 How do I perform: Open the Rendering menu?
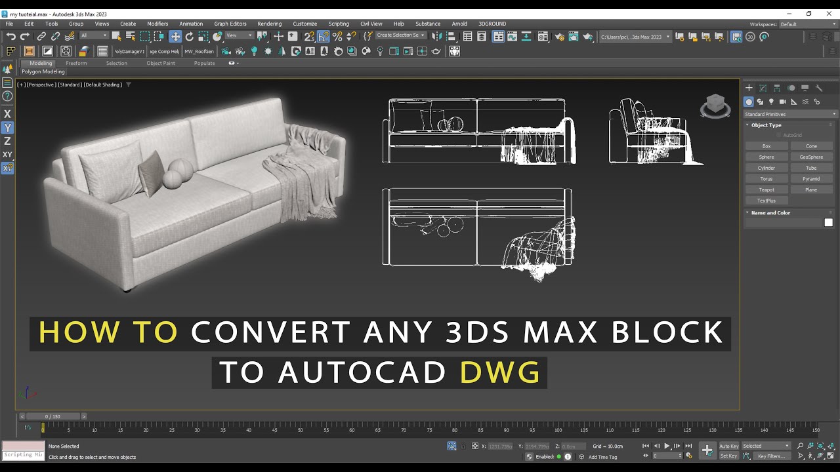point(269,24)
